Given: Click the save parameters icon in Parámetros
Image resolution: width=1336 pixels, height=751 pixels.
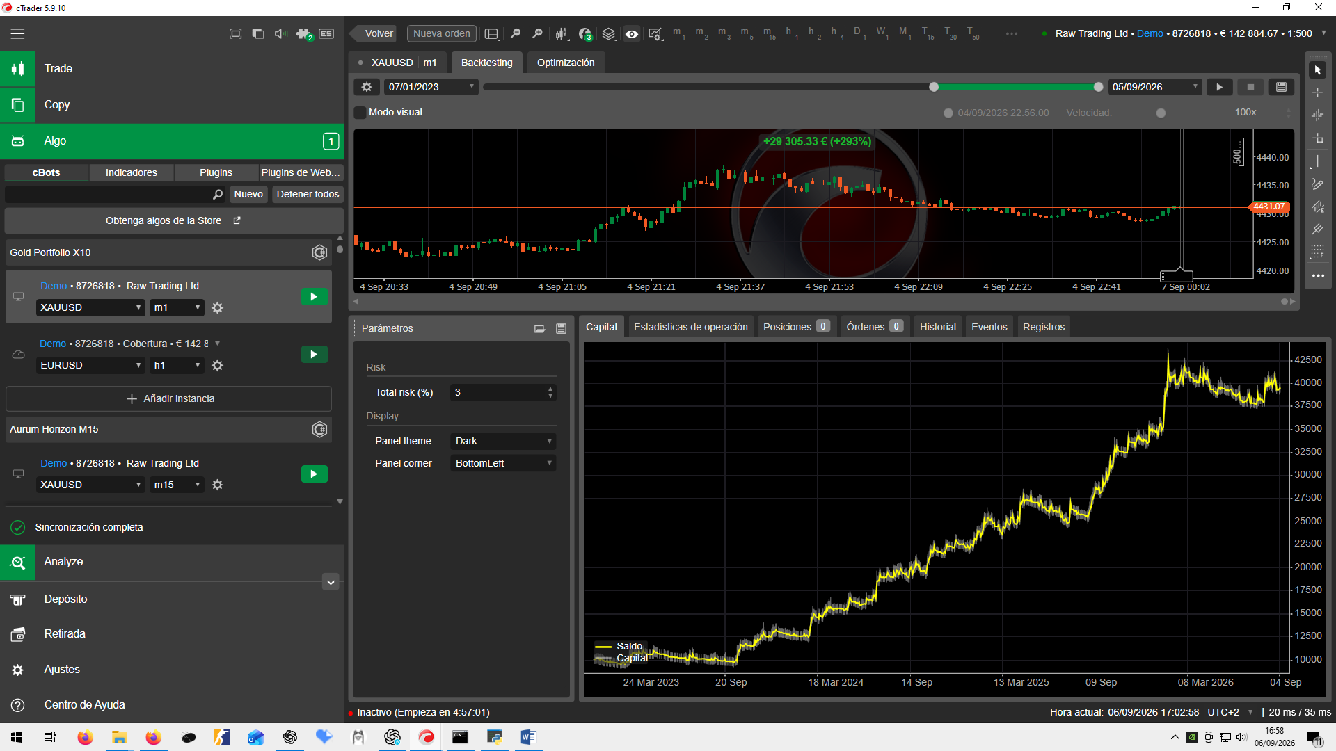Looking at the screenshot, I should click(561, 328).
